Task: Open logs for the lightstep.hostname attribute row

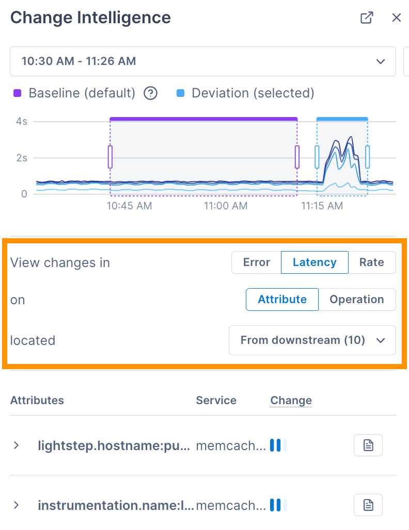Action: pos(368,445)
